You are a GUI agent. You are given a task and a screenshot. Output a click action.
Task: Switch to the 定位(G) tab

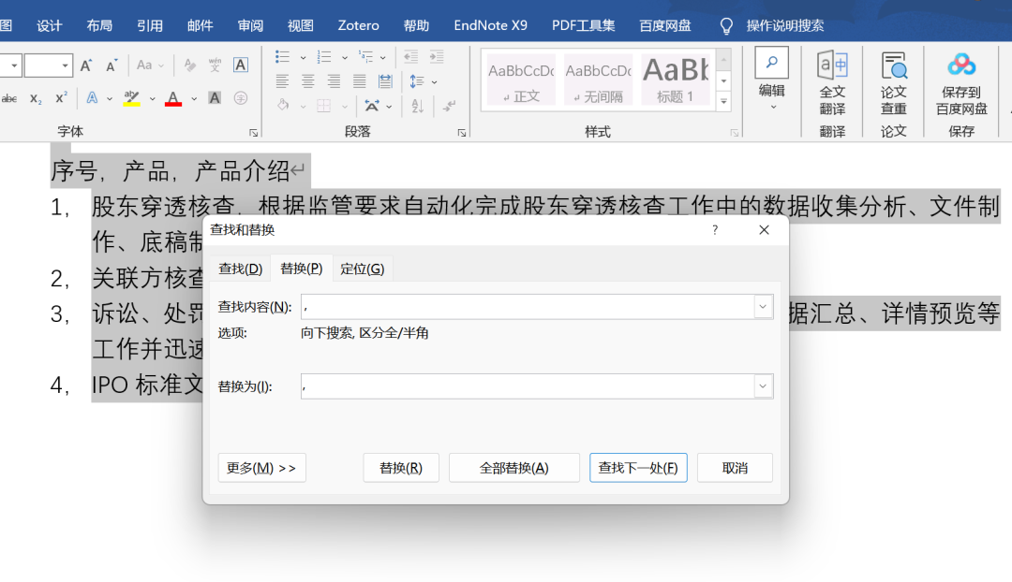coord(362,269)
